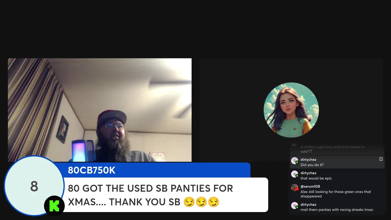Click the "that would be epic" message
This screenshot has height=220, width=391.
pyautogui.click(x=316, y=178)
